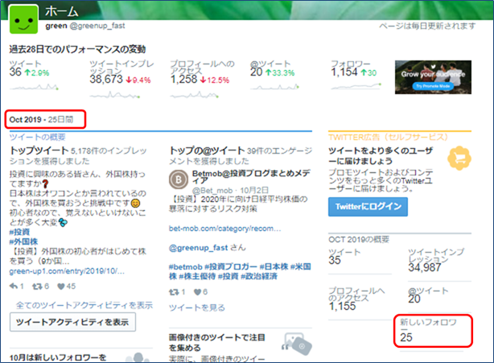Click the ツイート count 36 stat
The width and height of the screenshot is (494, 363).
point(15,72)
